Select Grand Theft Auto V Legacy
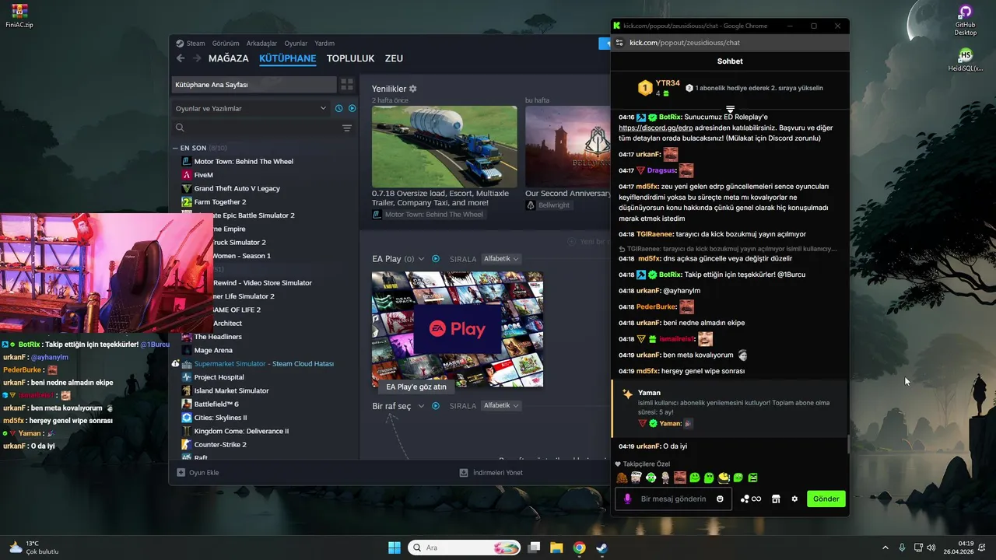 click(x=237, y=188)
